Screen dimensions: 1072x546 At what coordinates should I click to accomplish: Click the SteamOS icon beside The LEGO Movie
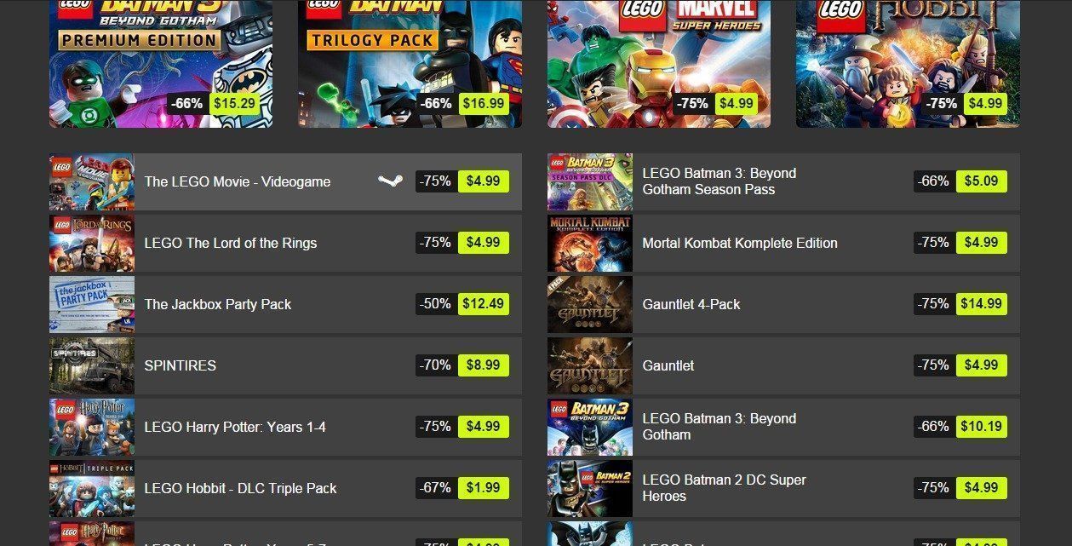click(x=390, y=181)
